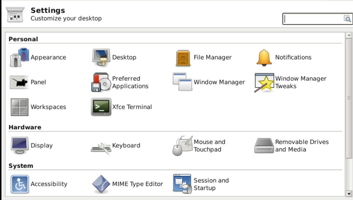Open Mouse and Touchpad icon
353x200 pixels.
(x=182, y=146)
